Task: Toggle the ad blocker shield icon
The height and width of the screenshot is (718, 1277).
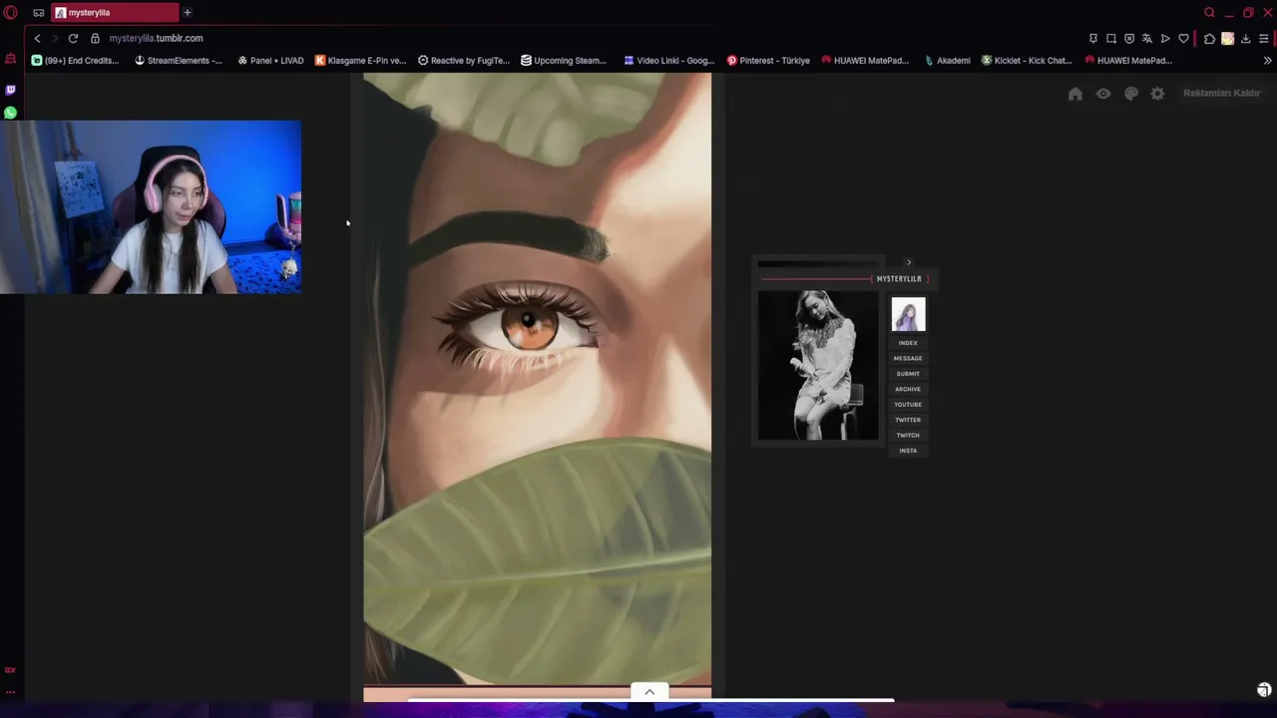Action: pos(1129,38)
